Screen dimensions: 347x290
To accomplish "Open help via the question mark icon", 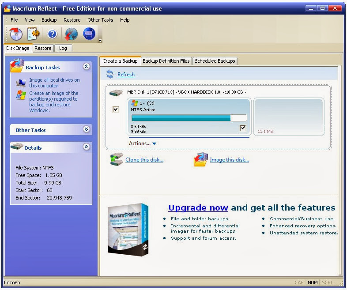I will point(52,34).
